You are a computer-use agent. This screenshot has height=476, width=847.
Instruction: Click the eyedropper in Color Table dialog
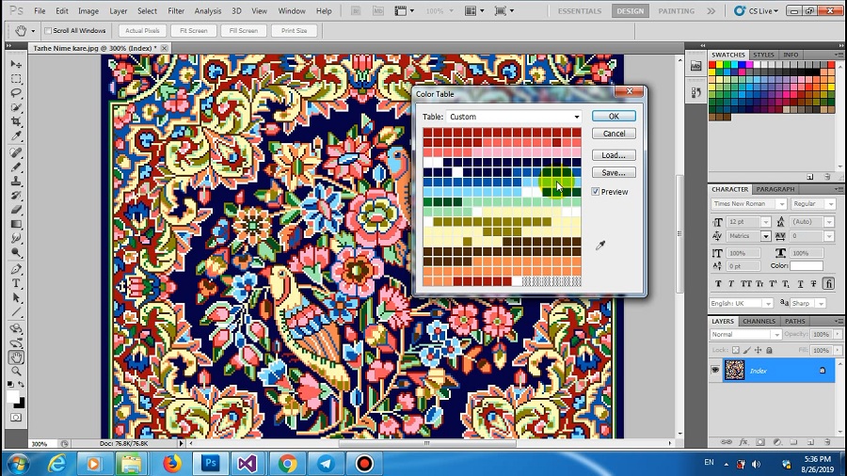pos(600,246)
